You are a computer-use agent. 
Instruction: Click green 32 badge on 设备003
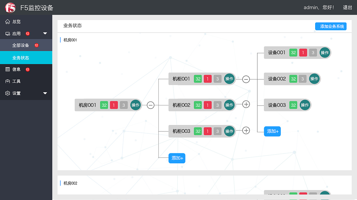[293, 105]
